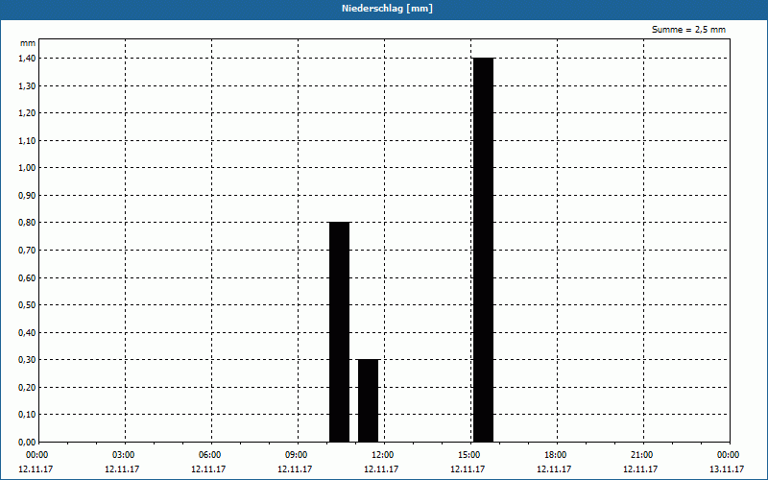This screenshot has width=768, height=480.
Task: Click the 13.11.17 date label
Action: coord(727,469)
